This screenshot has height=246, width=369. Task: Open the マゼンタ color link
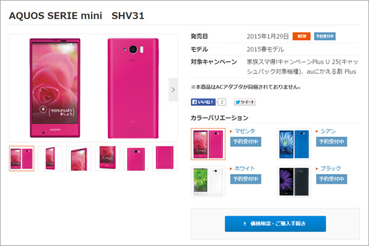coord(245,131)
